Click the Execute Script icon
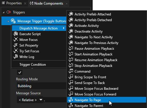Screen dimensions: 147x108 (15, 34)
